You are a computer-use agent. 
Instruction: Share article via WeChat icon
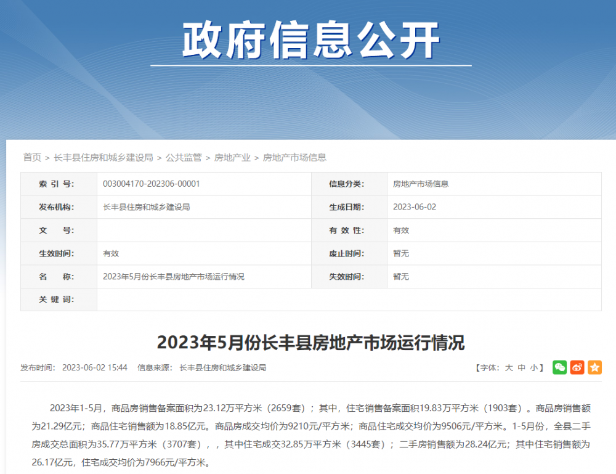(559, 367)
